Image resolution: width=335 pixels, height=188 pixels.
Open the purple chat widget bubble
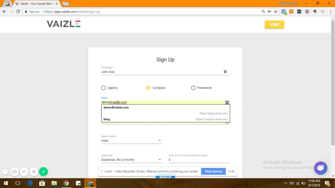click(x=321, y=168)
